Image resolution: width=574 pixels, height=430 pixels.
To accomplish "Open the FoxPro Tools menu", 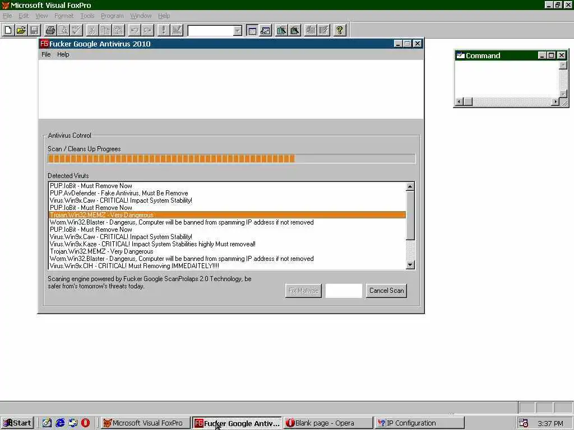I will pyautogui.click(x=87, y=16).
